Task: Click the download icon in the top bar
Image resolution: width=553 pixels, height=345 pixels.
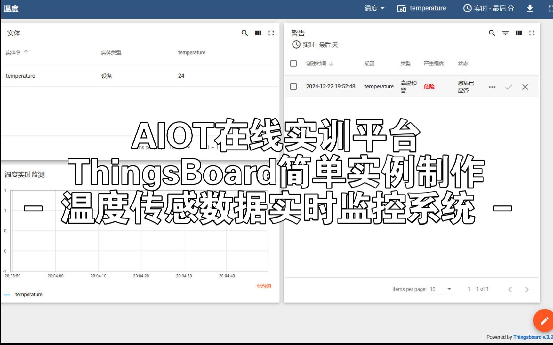Action: (530, 8)
